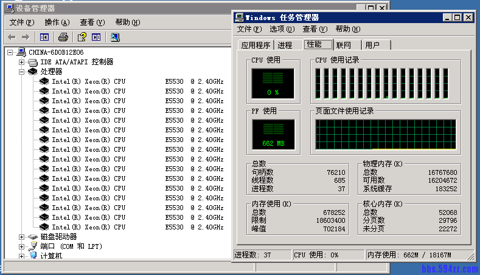Viewport: 480px width, 275px height.
Task: Select the IDE ATA/ATAPI 控制器 label
Action: pyautogui.click(x=77, y=62)
